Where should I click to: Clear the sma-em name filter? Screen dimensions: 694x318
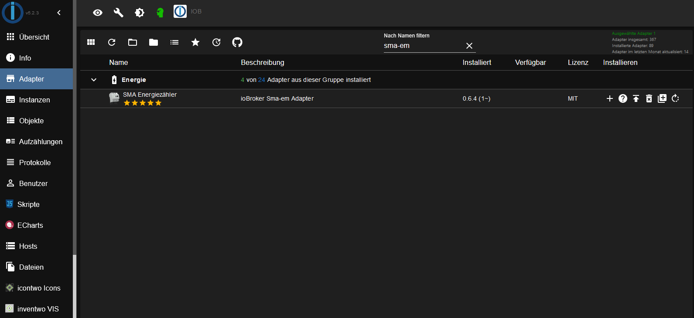coord(469,46)
